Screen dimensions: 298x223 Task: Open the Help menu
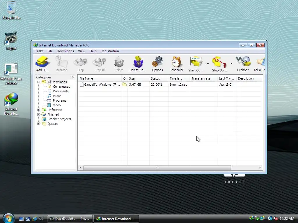pyautogui.click(x=93, y=51)
